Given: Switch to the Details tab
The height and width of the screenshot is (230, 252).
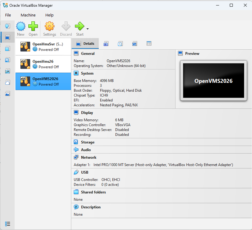Looking at the screenshot, I should tap(85, 44).
